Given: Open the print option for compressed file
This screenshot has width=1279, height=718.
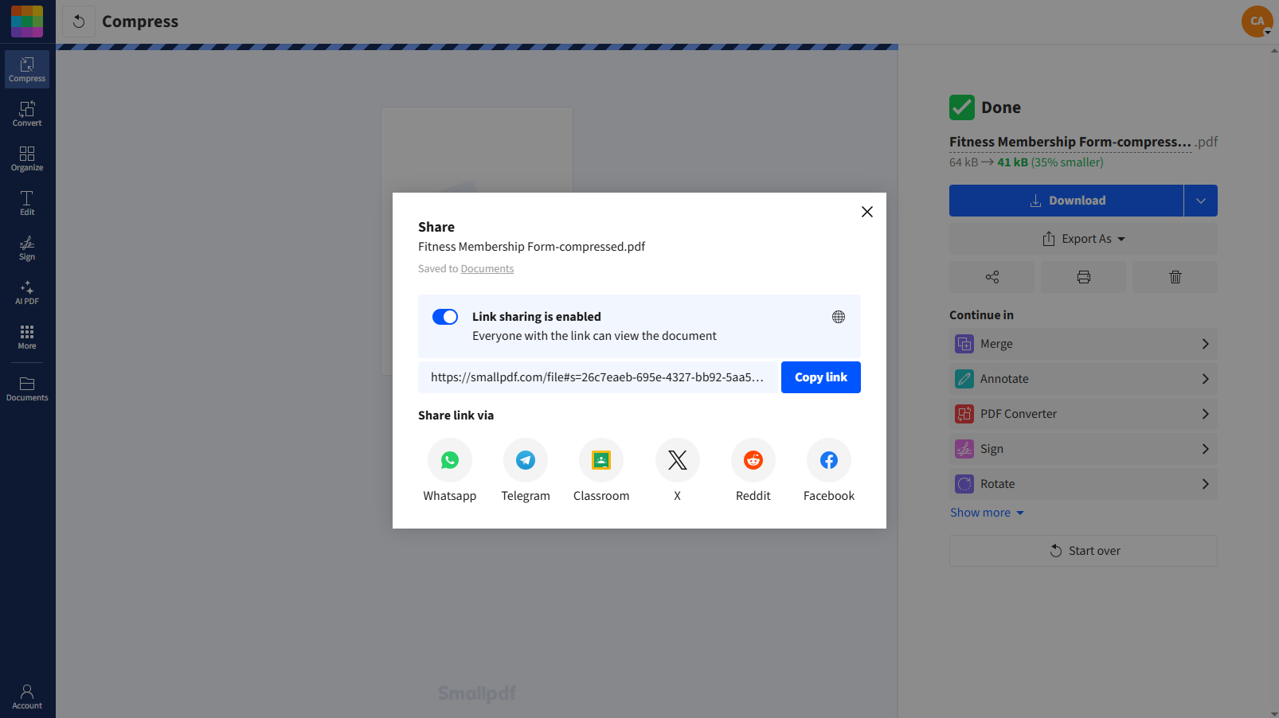Looking at the screenshot, I should point(1082,276).
